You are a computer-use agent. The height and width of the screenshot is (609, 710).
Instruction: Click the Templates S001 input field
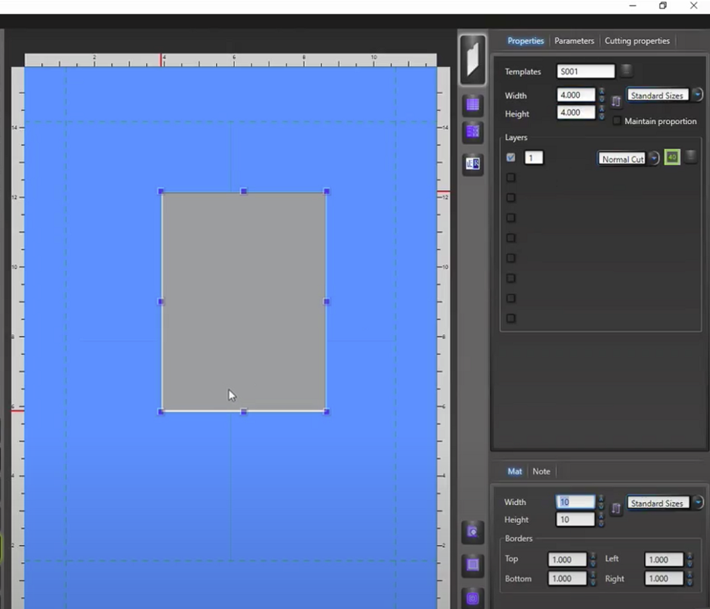585,71
